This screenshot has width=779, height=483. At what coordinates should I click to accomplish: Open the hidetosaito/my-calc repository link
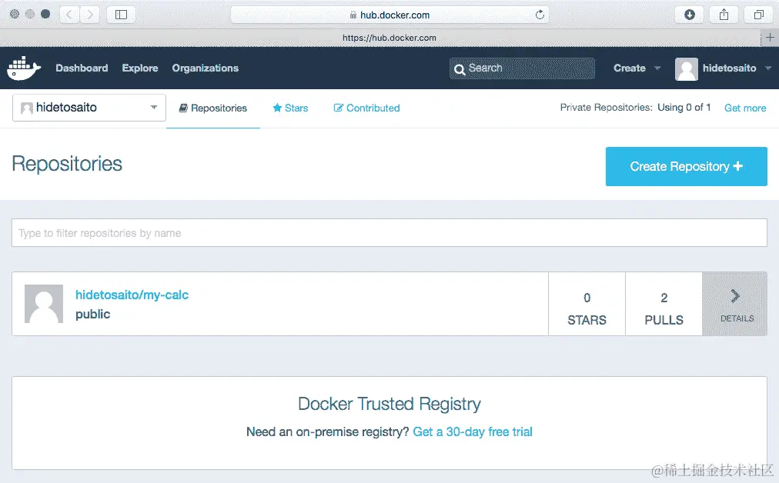coord(132,295)
